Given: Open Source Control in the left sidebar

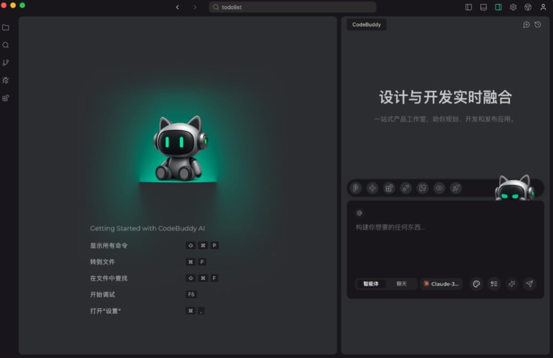Looking at the screenshot, I should click(x=5, y=63).
